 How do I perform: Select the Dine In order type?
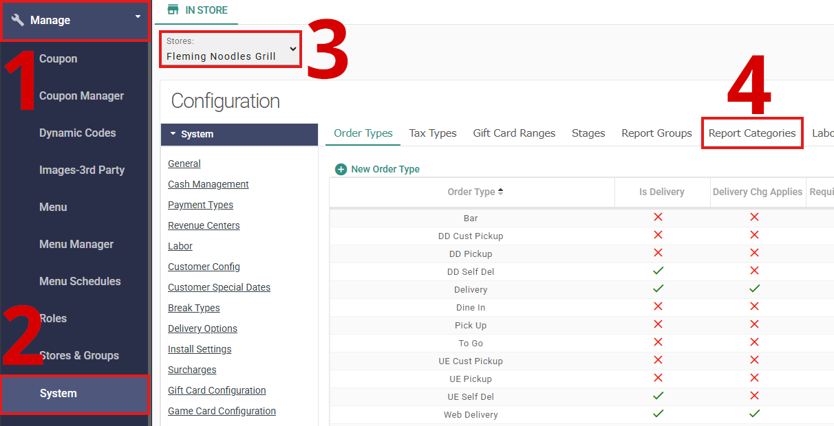(471, 307)
